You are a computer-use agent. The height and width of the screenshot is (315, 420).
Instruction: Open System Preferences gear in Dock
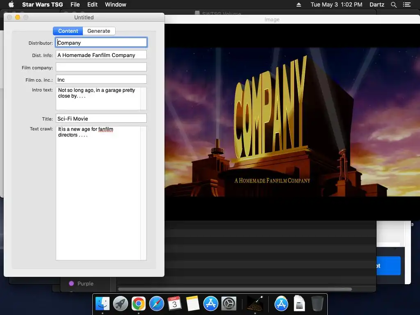[x=229, y=304]
